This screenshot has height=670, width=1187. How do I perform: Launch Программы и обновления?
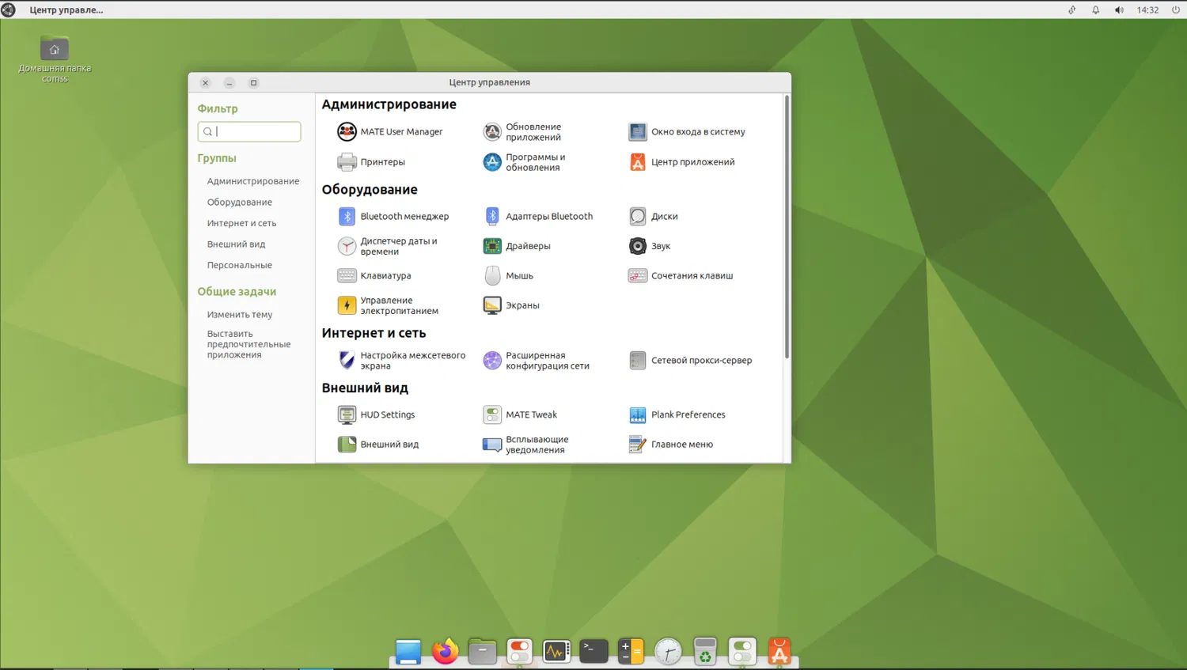(x=525, y=161)
